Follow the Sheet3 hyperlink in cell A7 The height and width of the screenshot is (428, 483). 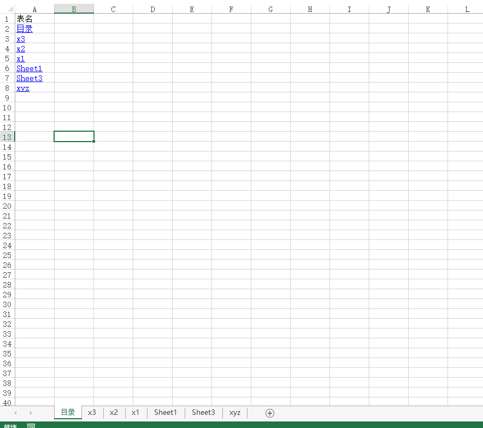(x=30, y=78)
